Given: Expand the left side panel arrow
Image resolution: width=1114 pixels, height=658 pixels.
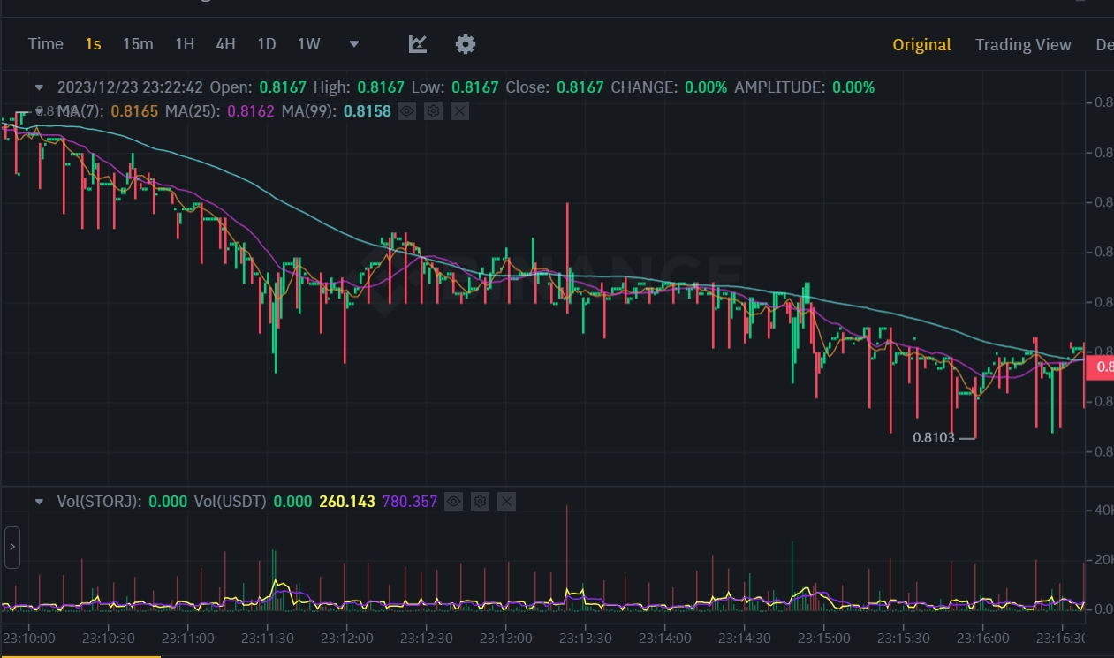Looking at the screenshot, I should tap(11, 548).
